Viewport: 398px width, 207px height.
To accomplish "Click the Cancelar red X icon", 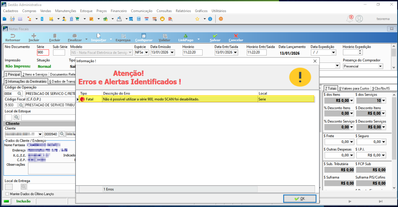I will pos(236,36).
